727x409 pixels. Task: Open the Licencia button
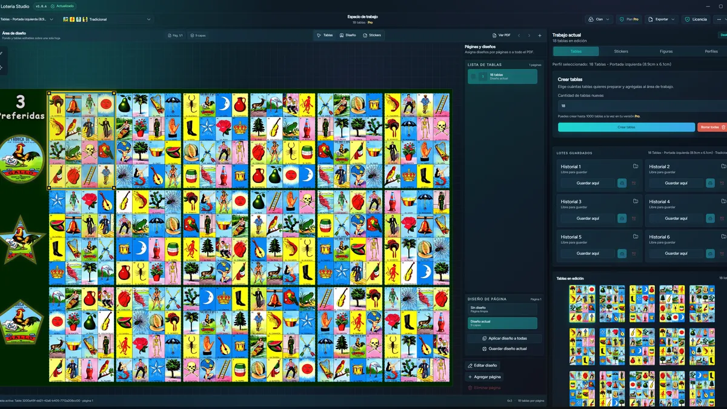[x=695, y=19]
